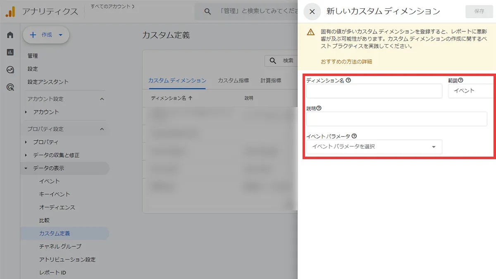Open the 範囲 scope dropdown
The width and height of the screenshot is (496, 279).
click(x=471, y=91)
